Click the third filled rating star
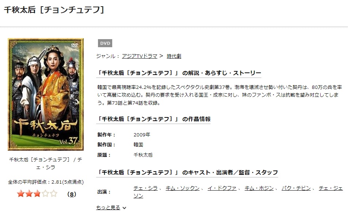 pos(37,194)
